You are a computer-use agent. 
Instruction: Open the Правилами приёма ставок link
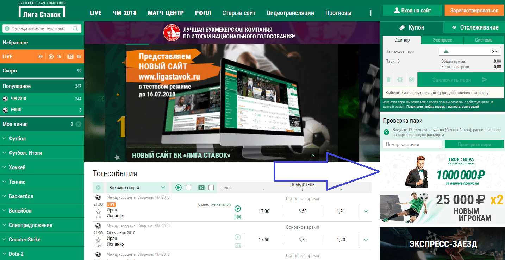point(442,106)
